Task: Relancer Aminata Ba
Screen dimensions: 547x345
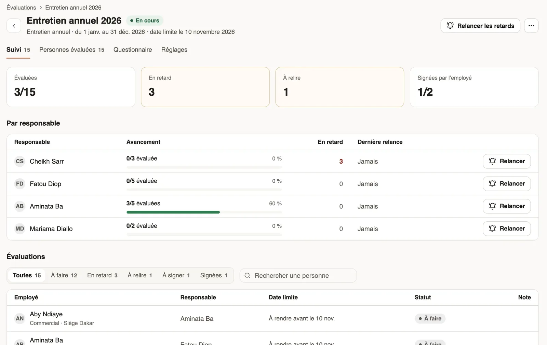Action: pyautogui.click(x=507, y=206)
